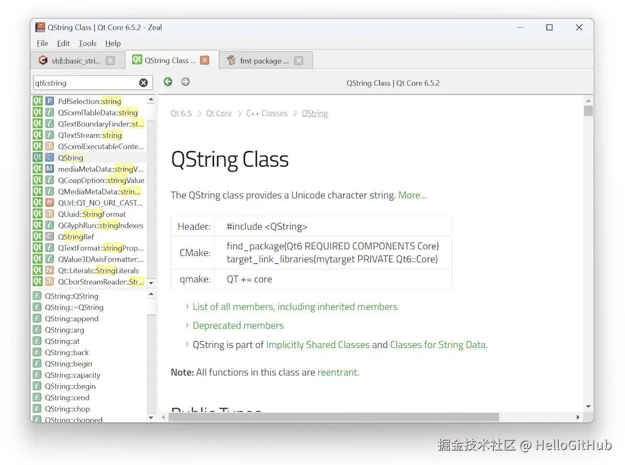Click document vertical scrollbar thumb
The width and height of the screenshot is (625, 465).
pyautogui.click(x=588, y=111)
